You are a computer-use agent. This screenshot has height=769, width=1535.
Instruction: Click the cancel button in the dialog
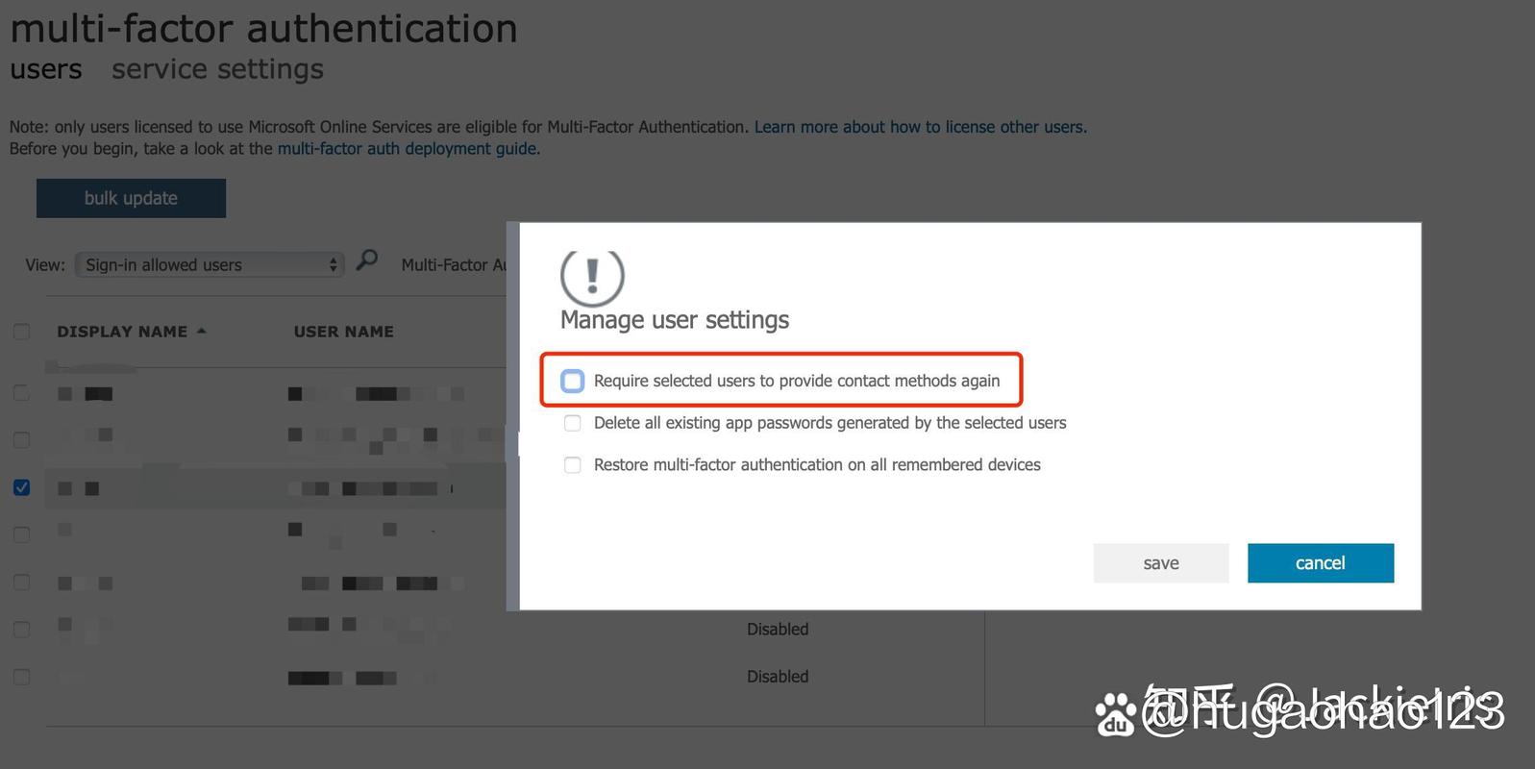point(1321,563)
